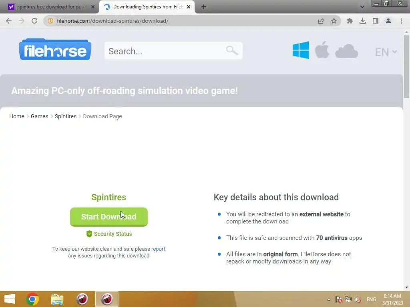The image size is (410, 307).
Task: Click the 'original form' bold text
Action: click(280, 254)
